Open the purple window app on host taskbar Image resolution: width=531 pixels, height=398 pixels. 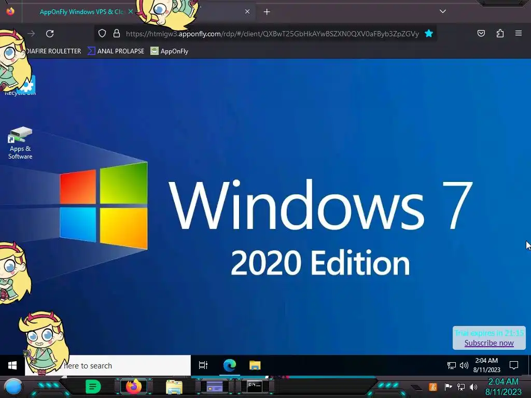pyautogui.click(x=214, y=387)
